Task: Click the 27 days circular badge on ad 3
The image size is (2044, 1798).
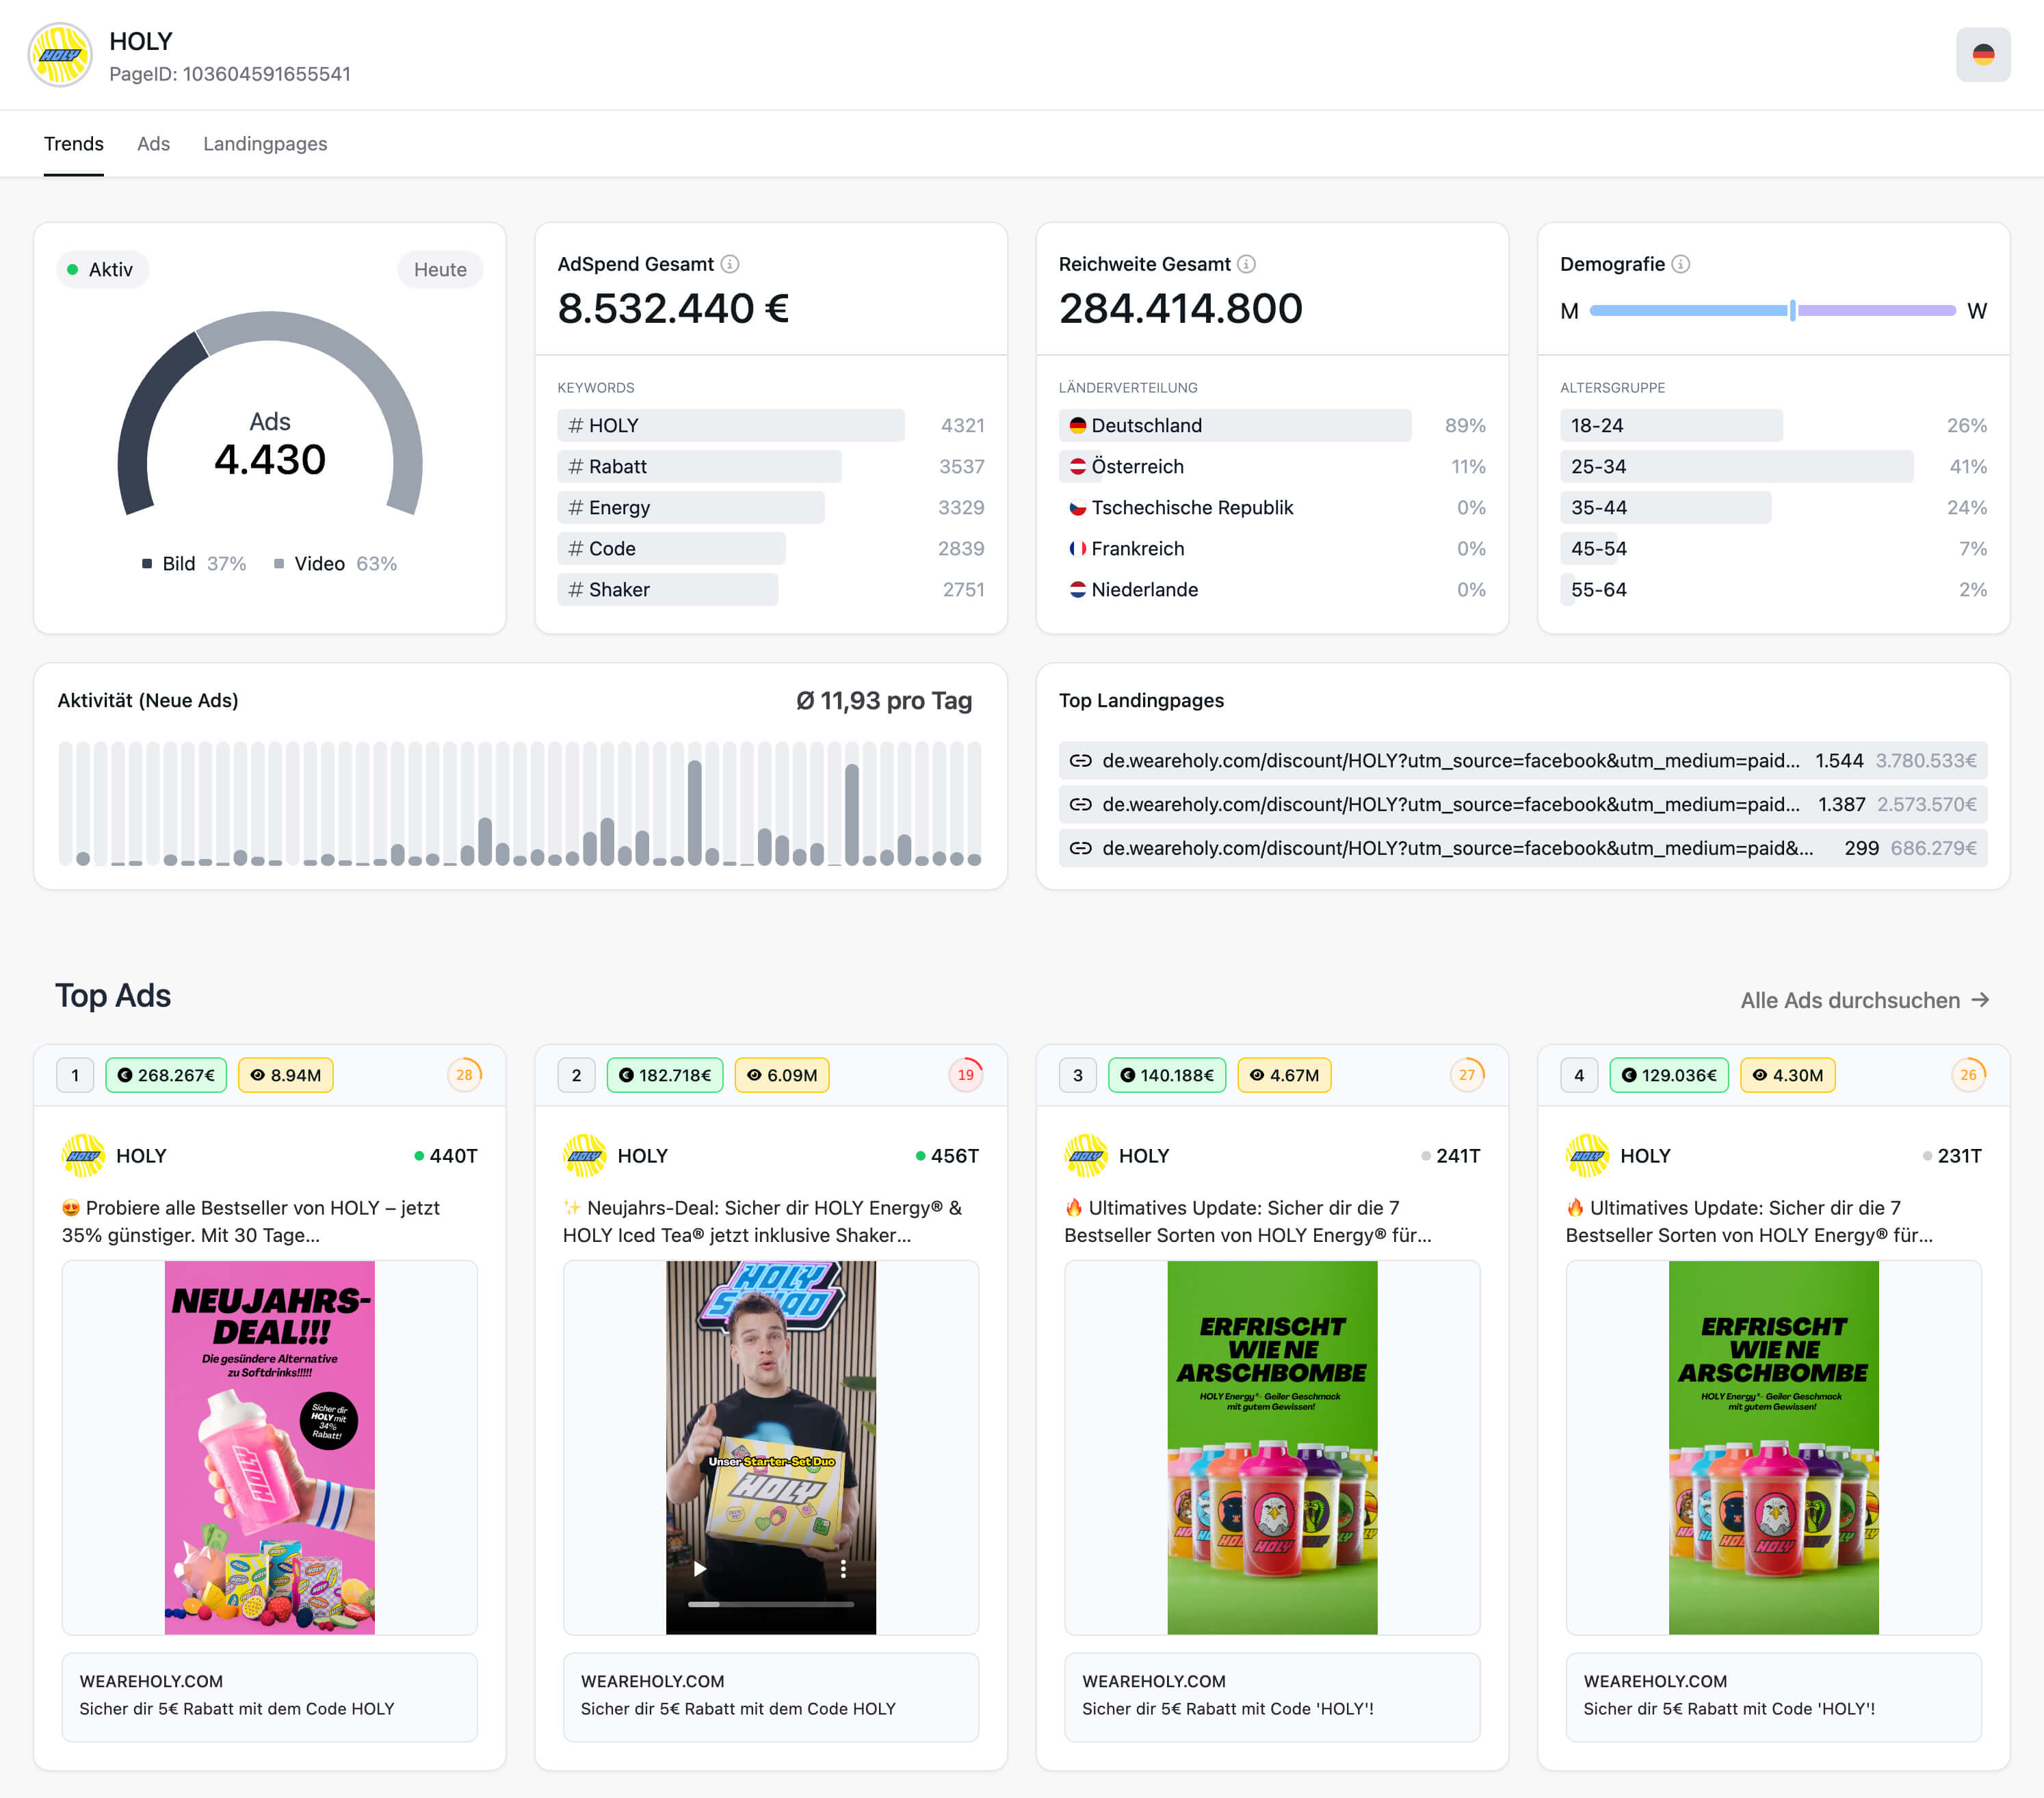Action: tap(1467, 1075)
